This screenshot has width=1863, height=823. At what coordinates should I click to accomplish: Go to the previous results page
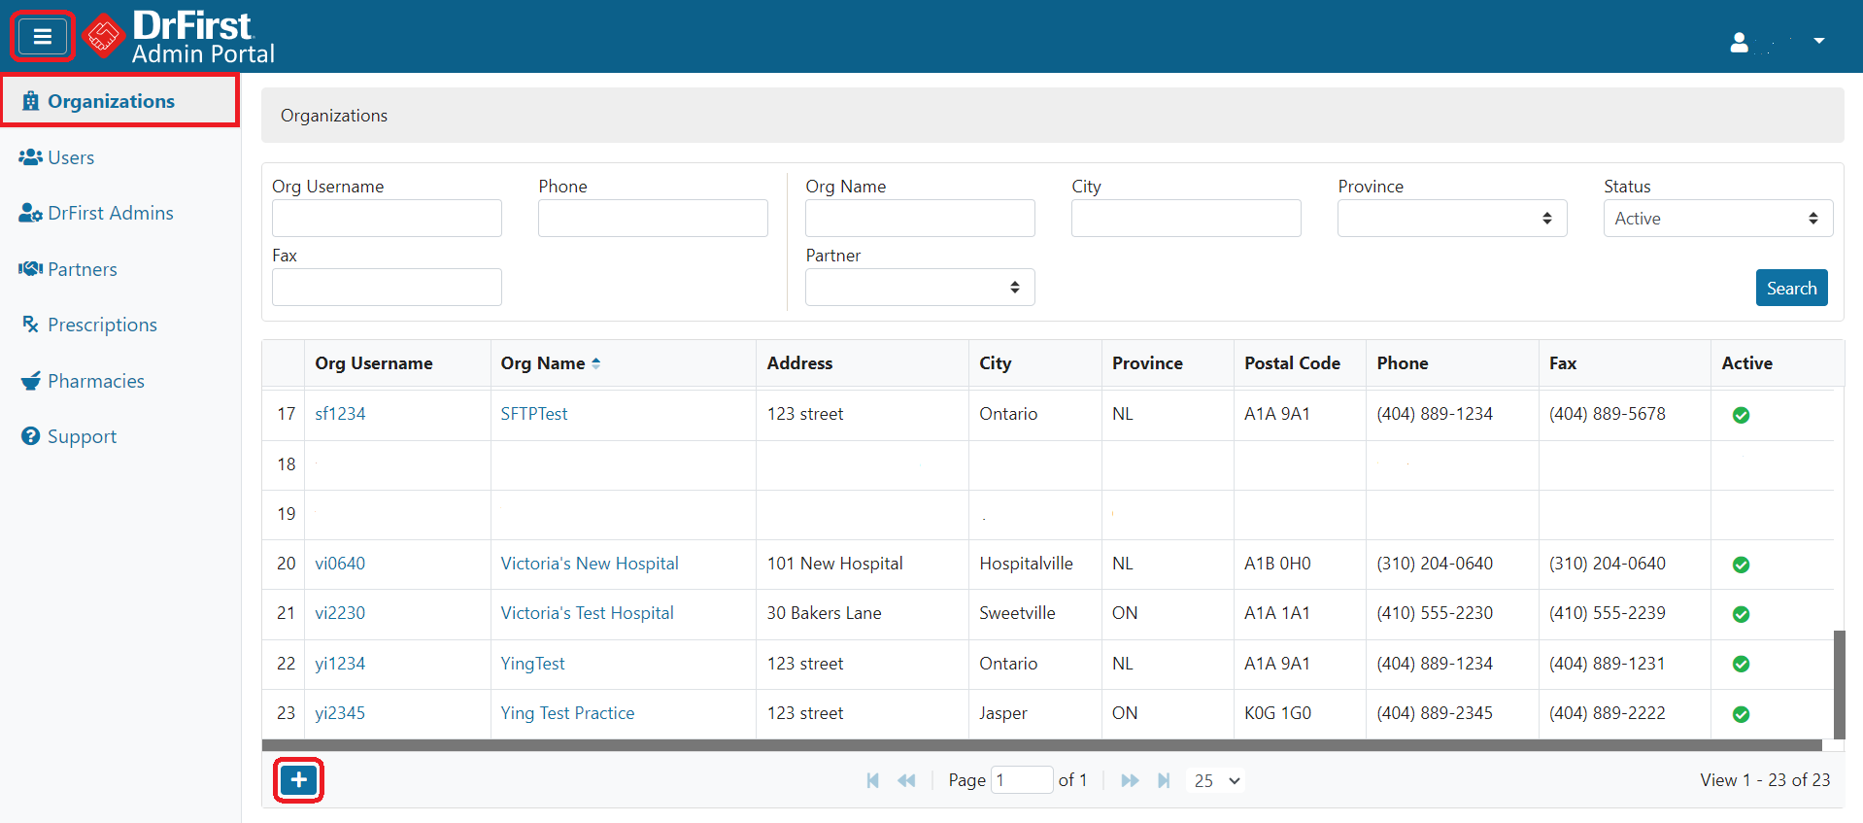[x=906, y=780]
